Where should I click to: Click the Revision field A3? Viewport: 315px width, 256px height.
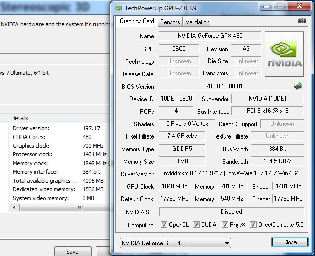pyautogui.click(x=246, y=49)
